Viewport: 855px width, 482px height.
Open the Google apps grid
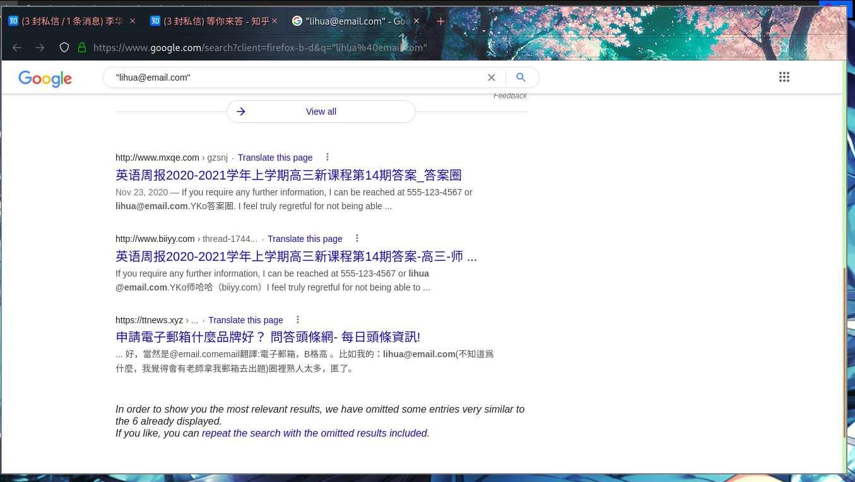pyautogui.click(x=784, y=77)
